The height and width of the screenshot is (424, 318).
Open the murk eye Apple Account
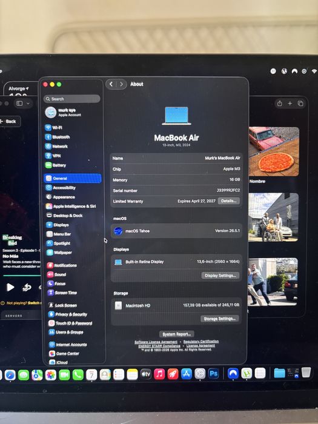tap(73, 112)
